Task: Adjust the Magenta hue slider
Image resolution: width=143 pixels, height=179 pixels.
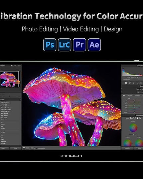Action: pos(134,113)
